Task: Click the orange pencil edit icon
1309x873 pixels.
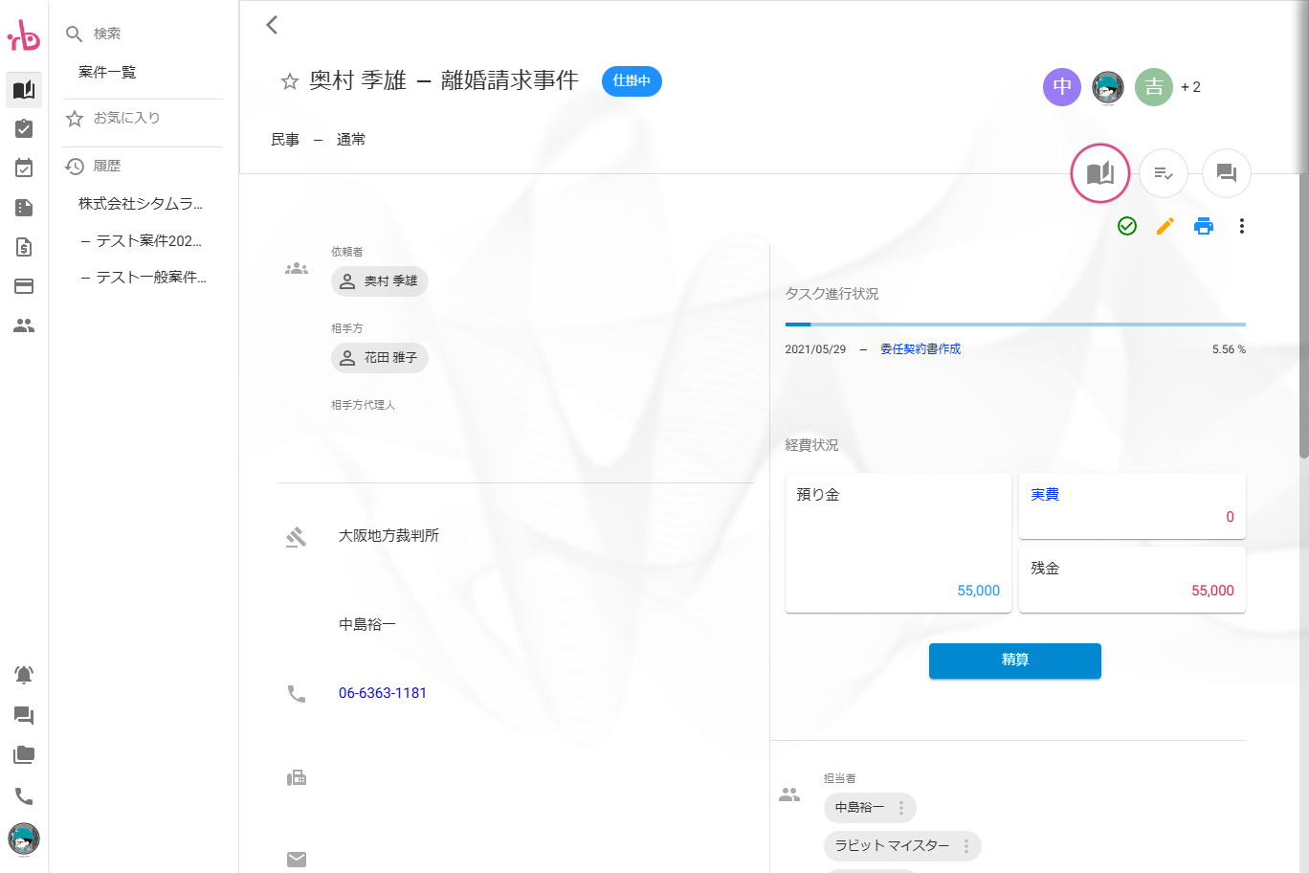Action: 1165,226
